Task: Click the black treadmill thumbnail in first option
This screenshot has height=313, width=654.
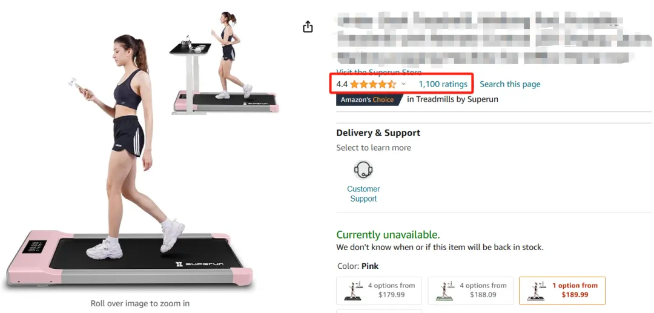Action: [x=353, y=290]
